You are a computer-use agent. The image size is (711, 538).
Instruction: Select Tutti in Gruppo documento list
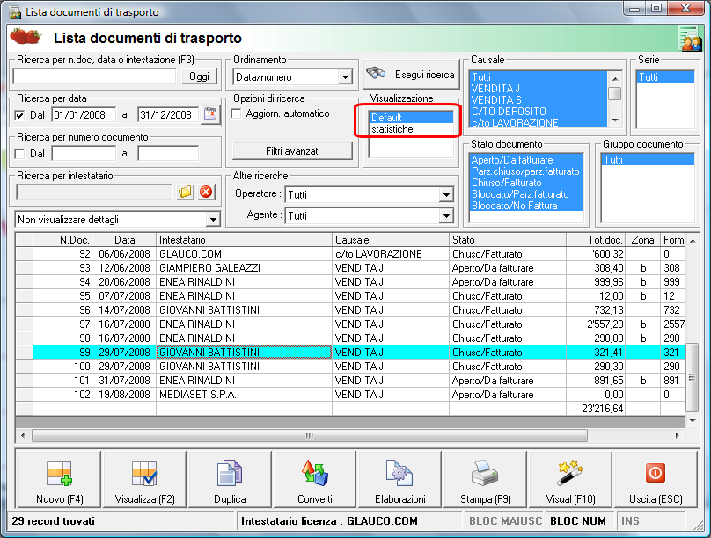648,160
